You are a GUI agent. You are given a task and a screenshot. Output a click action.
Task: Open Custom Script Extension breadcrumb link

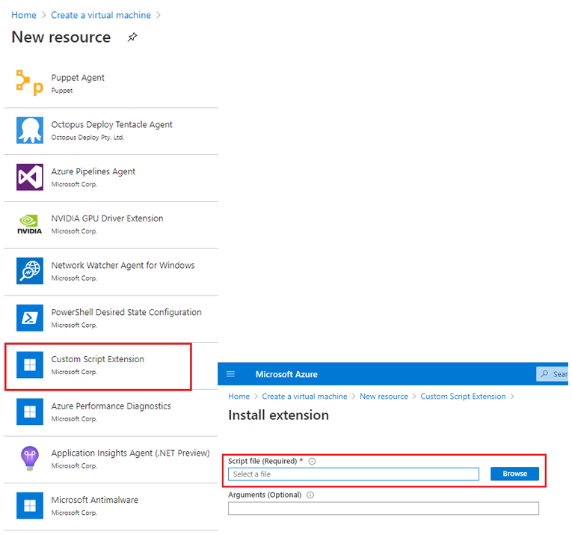[463, 397]
